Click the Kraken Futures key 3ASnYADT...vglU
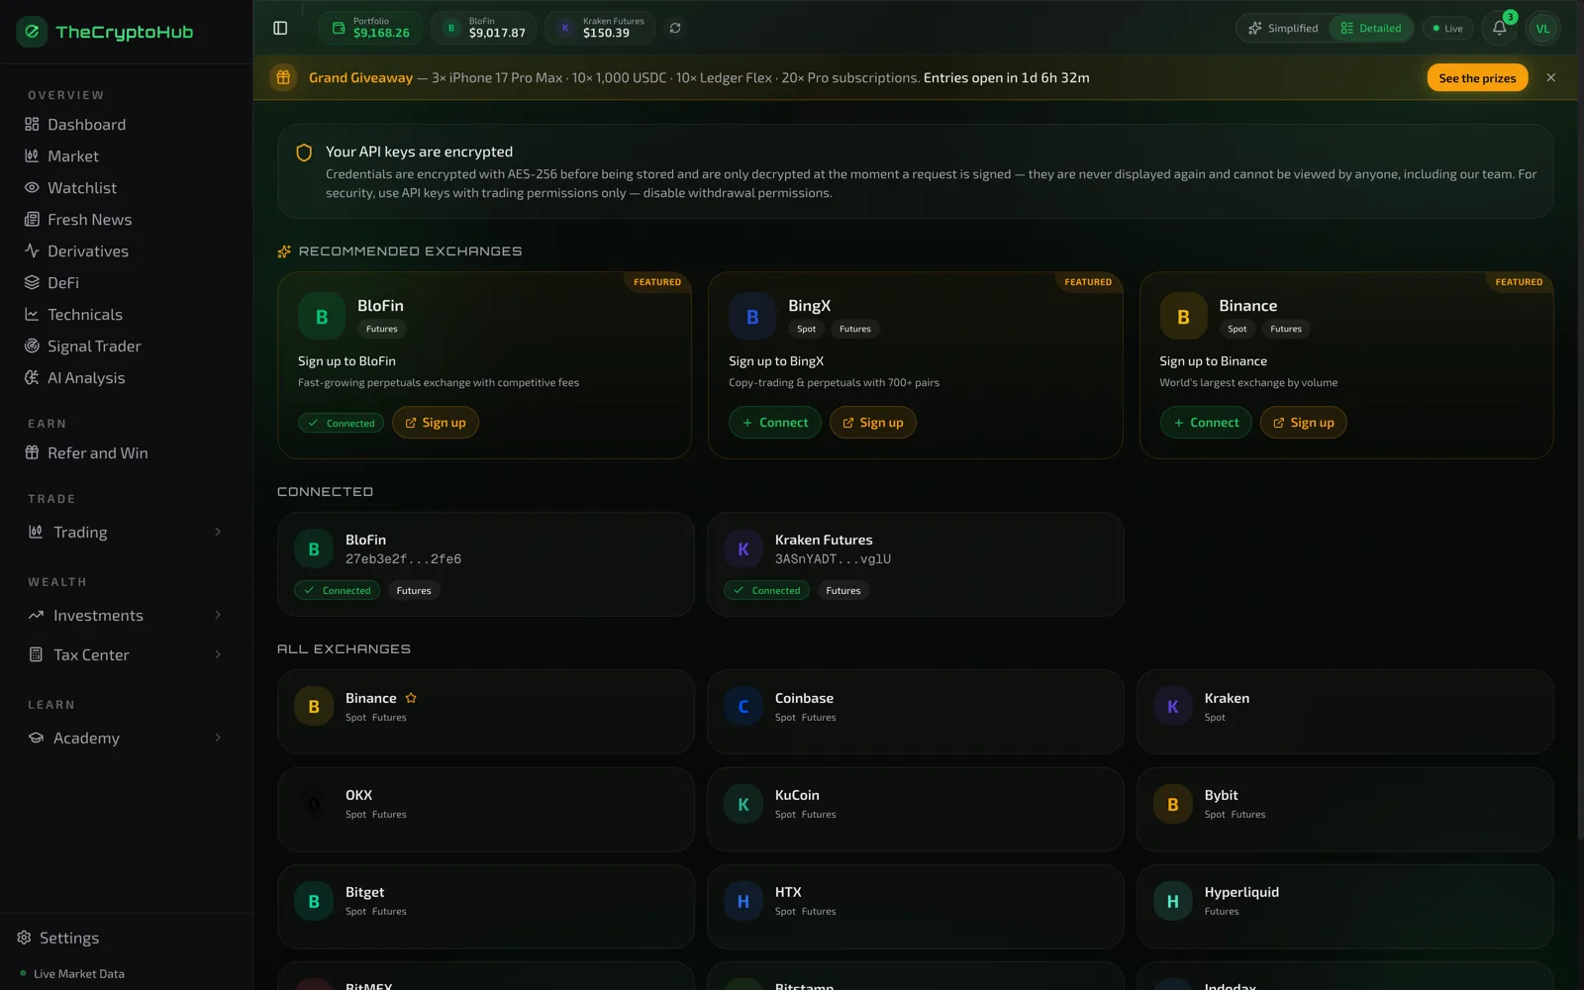Image resolution: width=1584 pixels, height=990 pixels. 833,559
